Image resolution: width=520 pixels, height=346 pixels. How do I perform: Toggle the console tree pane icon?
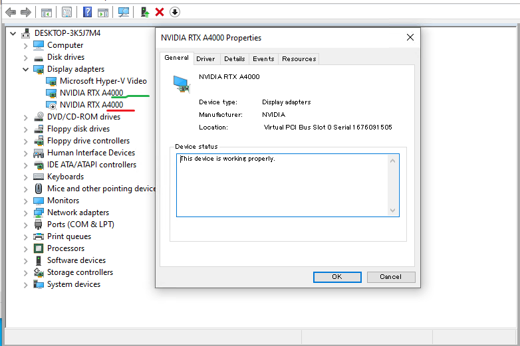pyautogui.click(x=46, y=13)
